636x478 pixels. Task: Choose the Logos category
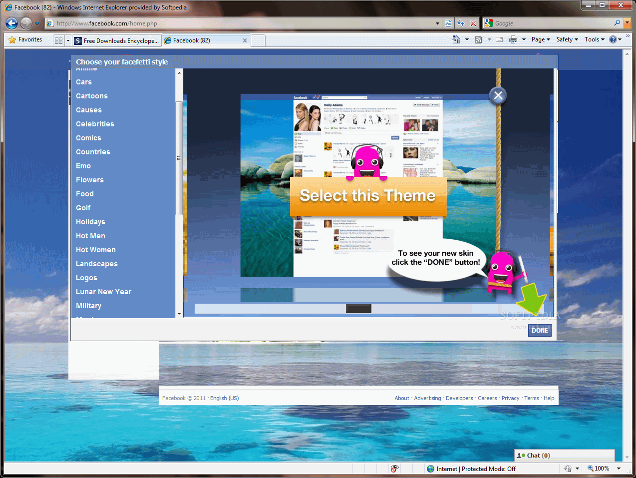(86, 278)
